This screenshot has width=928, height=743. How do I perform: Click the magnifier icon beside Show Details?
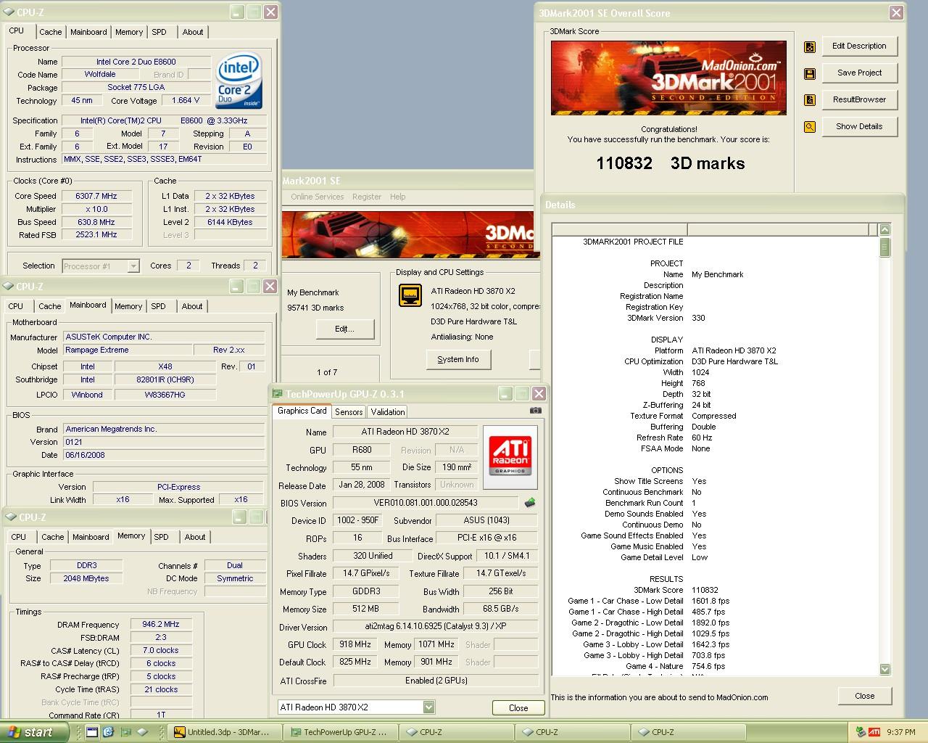810,127
